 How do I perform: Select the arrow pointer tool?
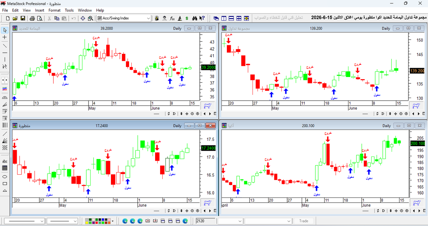[x=5, y=30]
